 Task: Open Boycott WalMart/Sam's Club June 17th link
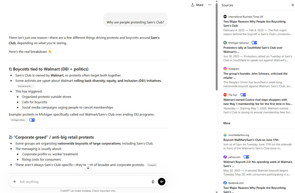pos(251,140)
